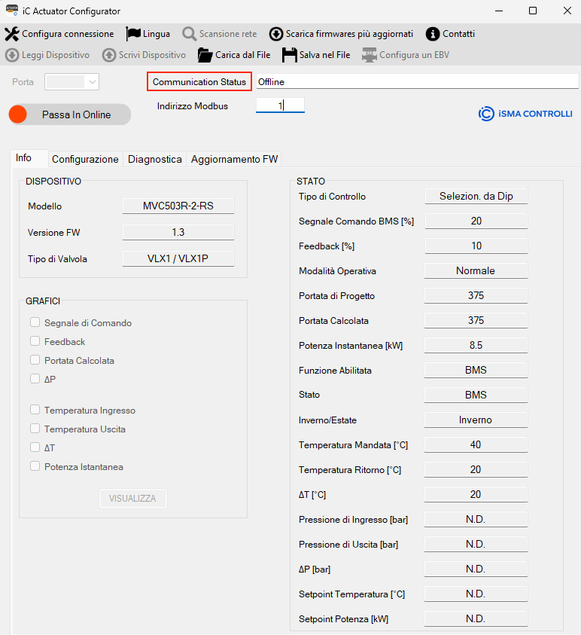Click Scarica firmwares più aggiornati download icon

click(276, 34)
